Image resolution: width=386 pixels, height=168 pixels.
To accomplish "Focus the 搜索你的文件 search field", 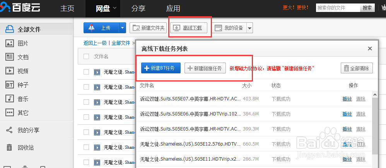I will point(338,8).
